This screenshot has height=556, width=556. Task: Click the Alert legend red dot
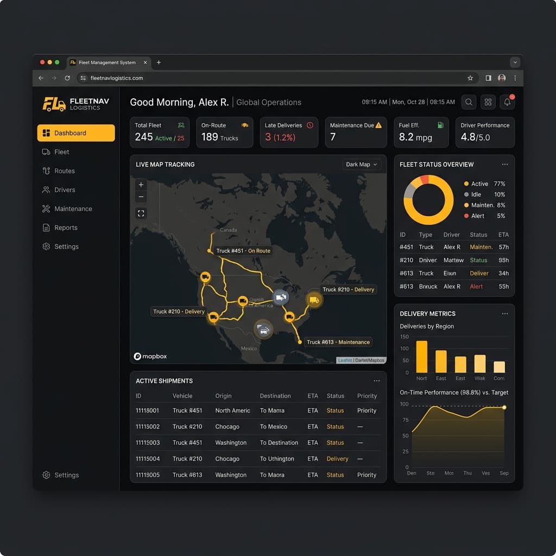(x=466, y=216)
